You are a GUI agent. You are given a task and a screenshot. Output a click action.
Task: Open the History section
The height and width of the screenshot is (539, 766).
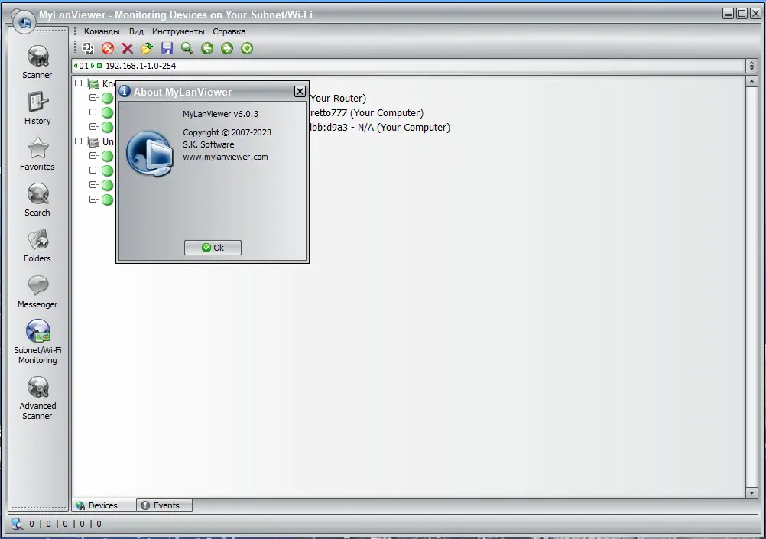37,108
